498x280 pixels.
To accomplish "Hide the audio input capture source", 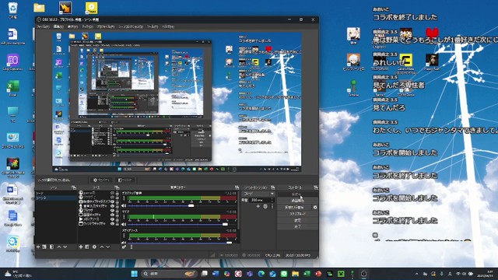I will (112, 206).
